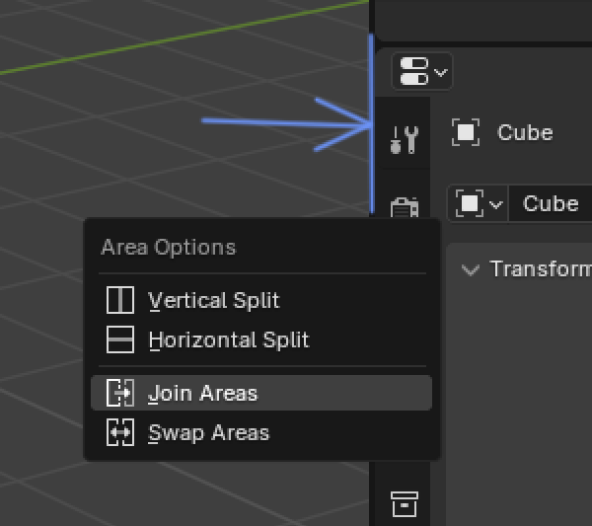Open the Properties editor type dropdown

tap(422, 72)
